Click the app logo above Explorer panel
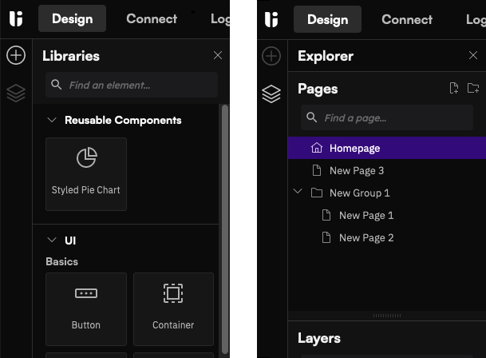 coord(271,19)
